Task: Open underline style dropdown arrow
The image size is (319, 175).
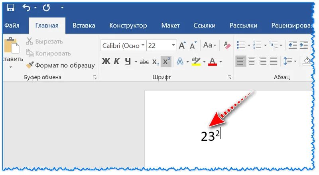Action: (x=136, y=61)
